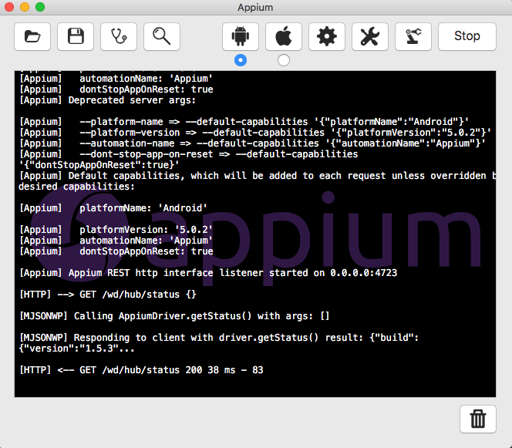Open a saved configuration with folder icon

pos(32,36)
